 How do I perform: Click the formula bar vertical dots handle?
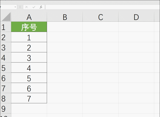[20, 7]
